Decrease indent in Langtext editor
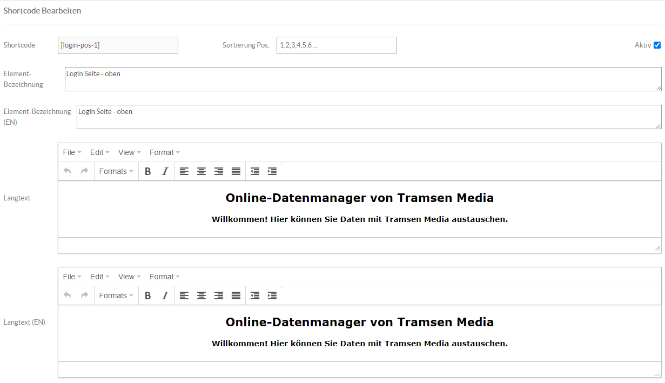Viewport: 665px width, 383px height. tap(255, 171)
